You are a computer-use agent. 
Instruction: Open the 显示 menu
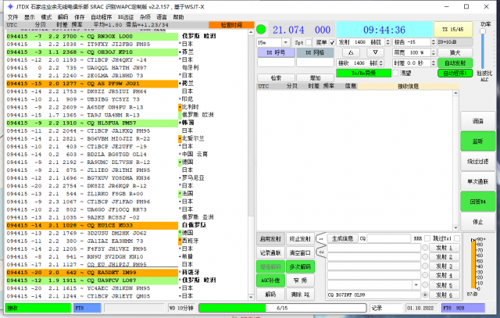(30, 17)
